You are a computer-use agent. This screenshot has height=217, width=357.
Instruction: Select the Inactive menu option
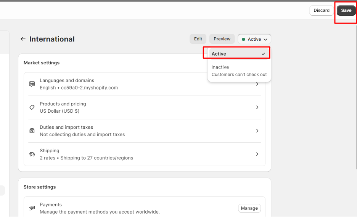pos(239,71)
